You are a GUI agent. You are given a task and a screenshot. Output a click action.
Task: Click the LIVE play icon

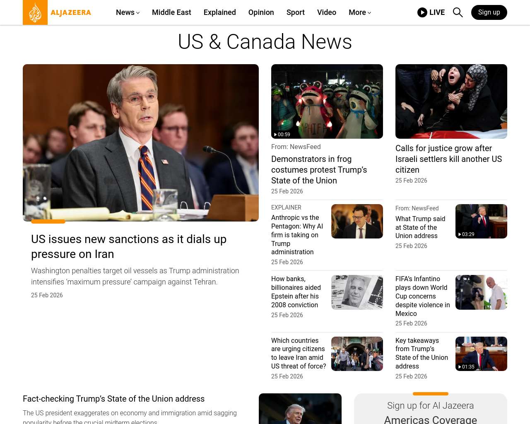[422, 12]
